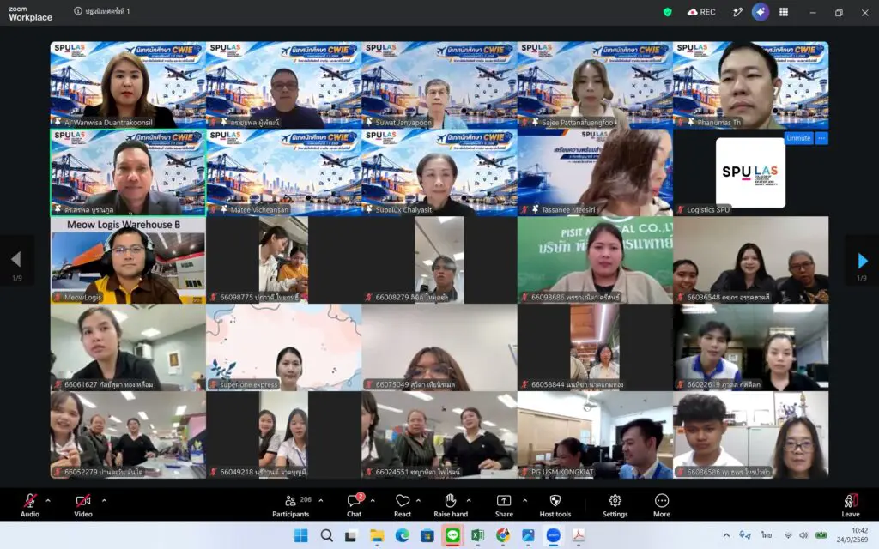Open the AI Companion sparkle icon
Viewport: 879px width, 549px height.
(761, 12)
